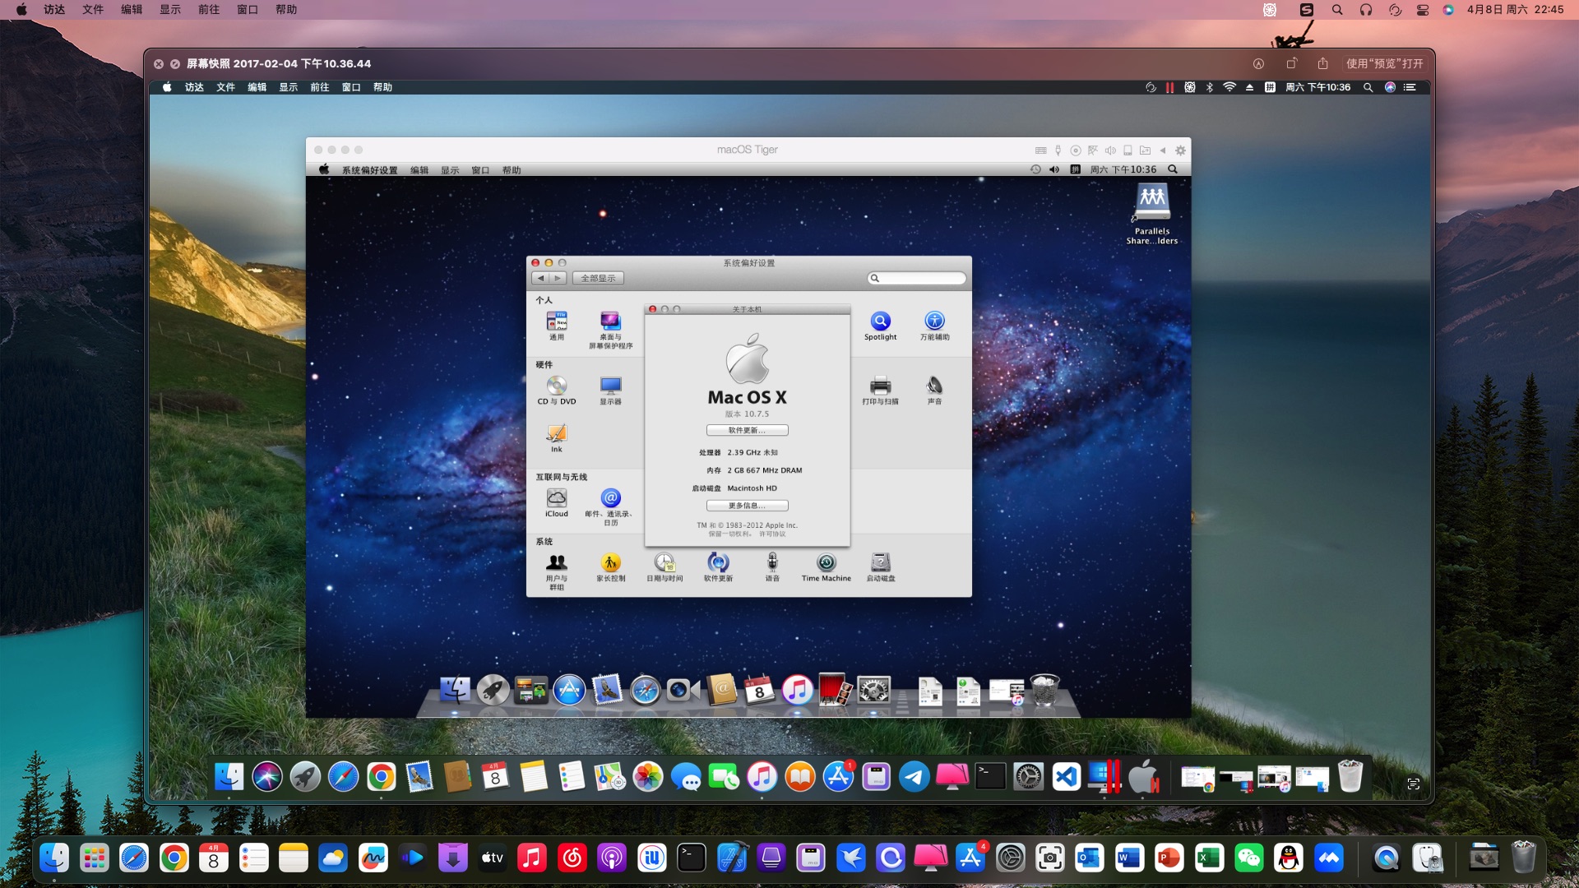Open Launchpad from the Dock
Image resolution: width=1579 pixels, height=888 pixels.
click(x=94, y=858)
